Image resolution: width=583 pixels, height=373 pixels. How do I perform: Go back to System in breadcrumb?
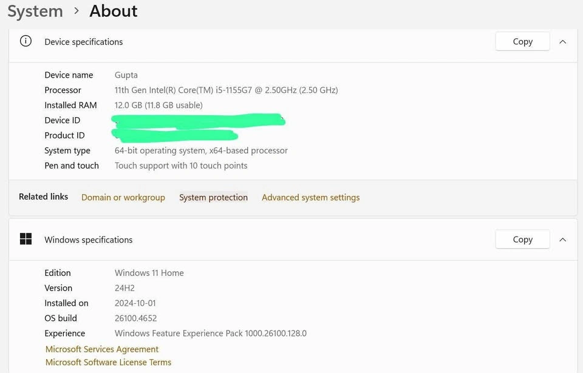tap(35, 11)
